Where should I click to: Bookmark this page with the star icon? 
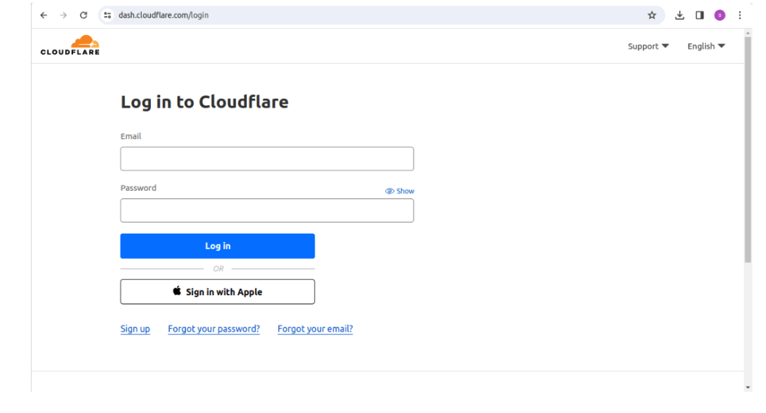[652, 15]
